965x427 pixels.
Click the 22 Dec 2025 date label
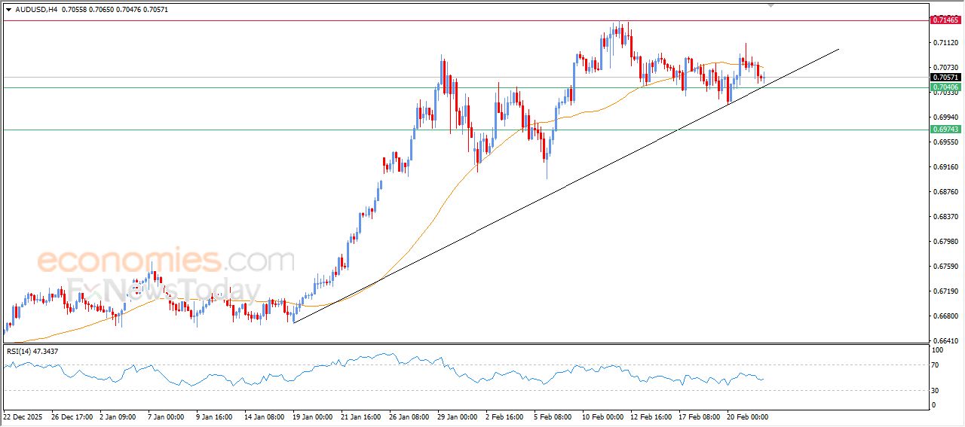(x=23, y=416)
